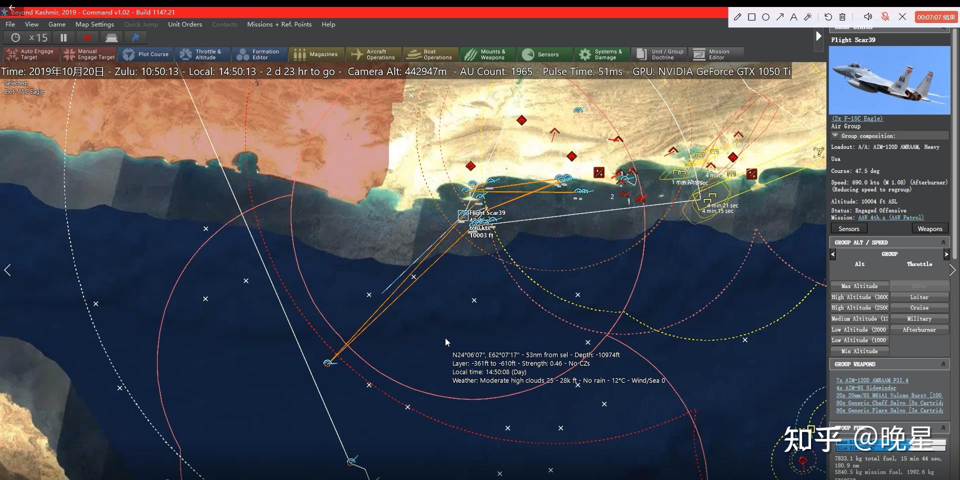Open AAW Patrol mission link
960x480 pixels.
point(891,217)
